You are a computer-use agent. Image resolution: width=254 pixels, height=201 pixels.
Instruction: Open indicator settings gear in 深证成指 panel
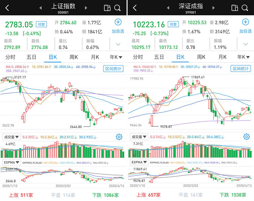click(247, 137)
